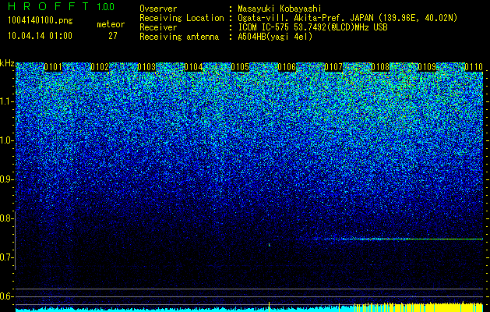Click the Ovserver label
This screenshot has width=490, height=312.
click(158, 9)
